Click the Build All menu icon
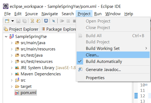Image resolution: width=151 pixels, height=103 pixels. click(80, 36)
